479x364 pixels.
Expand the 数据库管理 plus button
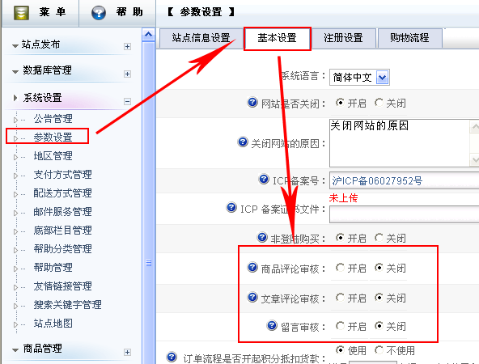click(127, 74)
